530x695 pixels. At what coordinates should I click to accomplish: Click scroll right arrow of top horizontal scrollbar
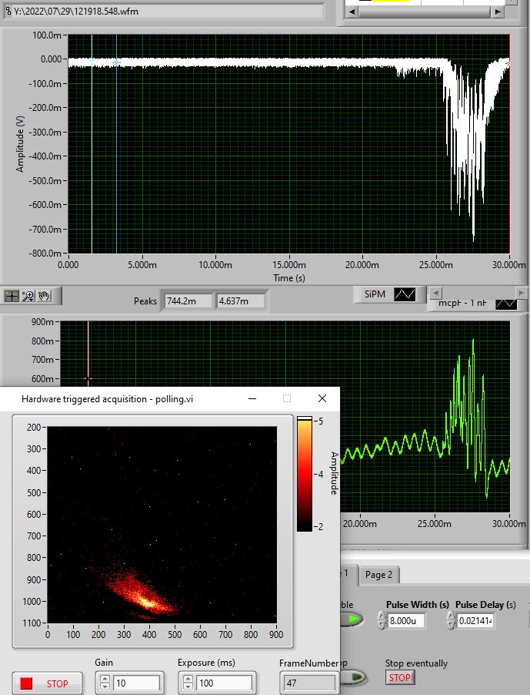[498, 12]
